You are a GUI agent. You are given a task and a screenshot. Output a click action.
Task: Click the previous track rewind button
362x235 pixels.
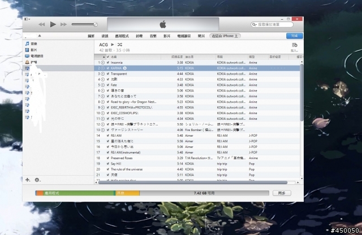click(x=42, y=24)
